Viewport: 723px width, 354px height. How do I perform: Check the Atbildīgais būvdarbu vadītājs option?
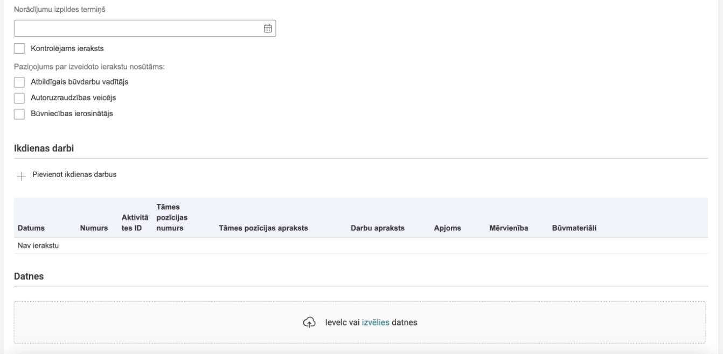tap(19, 82)
